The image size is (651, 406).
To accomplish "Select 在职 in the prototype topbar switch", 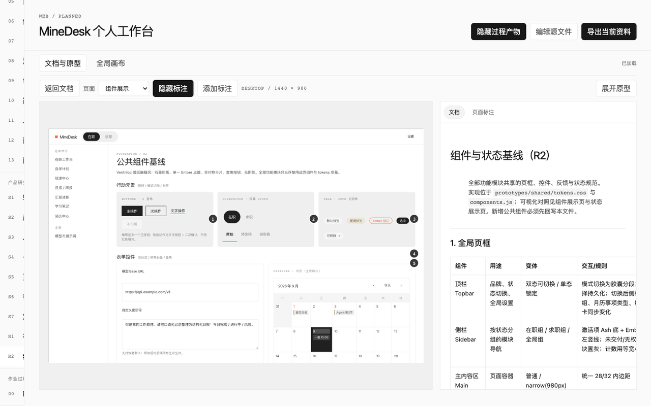I will click(92, 137).
